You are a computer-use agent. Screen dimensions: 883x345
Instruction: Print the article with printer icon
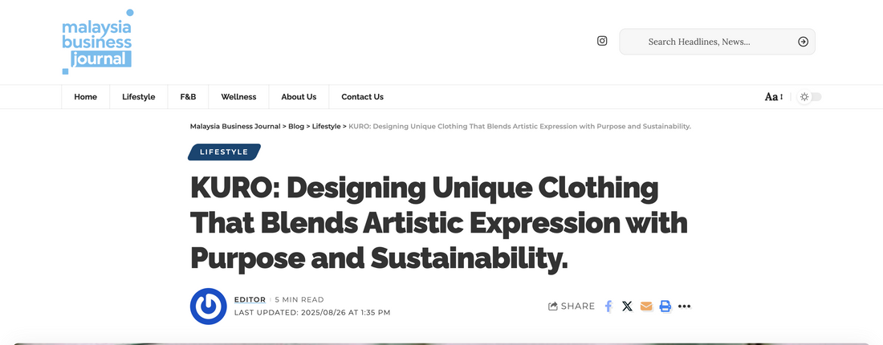point(665,306)
